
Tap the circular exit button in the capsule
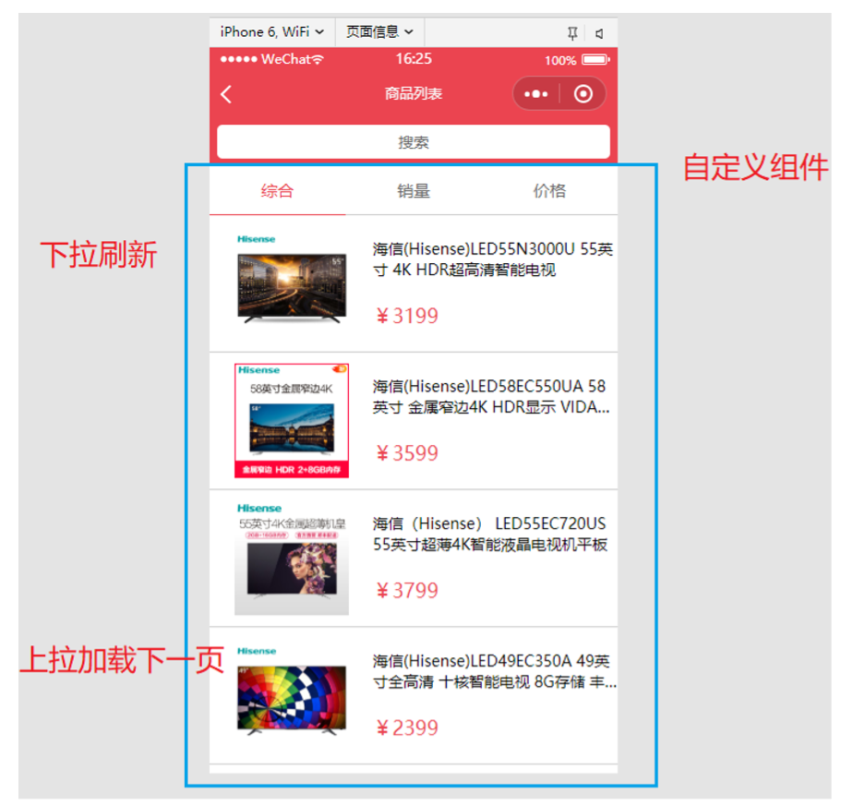click(x=583, y=94)
